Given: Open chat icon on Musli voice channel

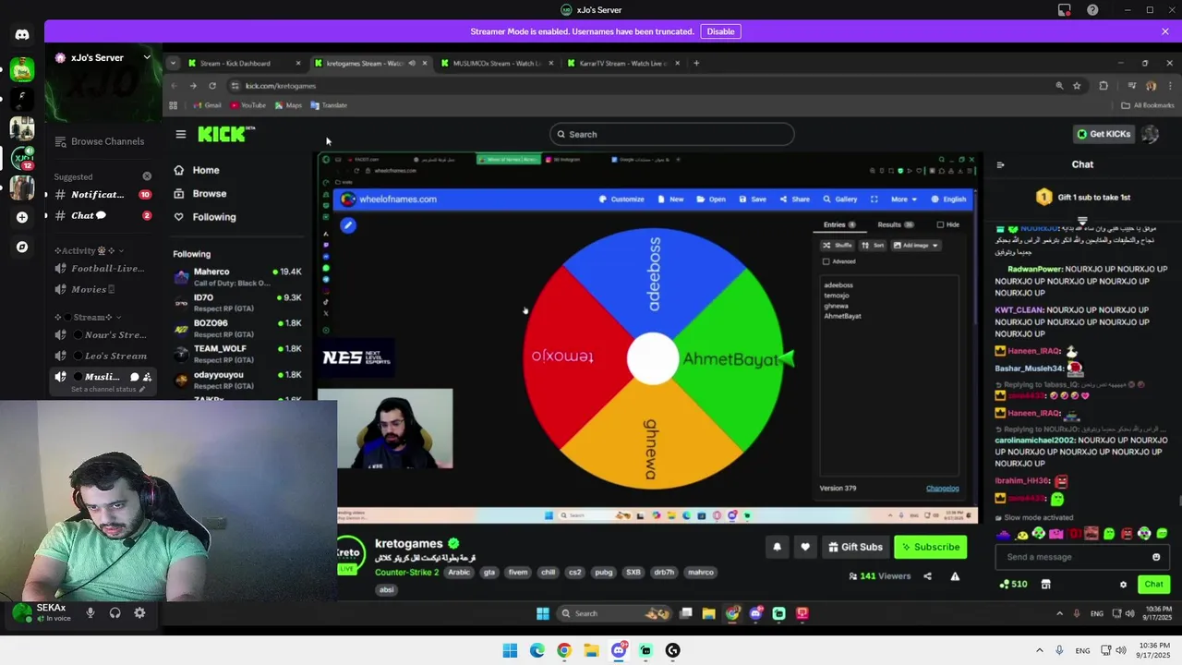Looking at the screenshot, I should [134, 377].
